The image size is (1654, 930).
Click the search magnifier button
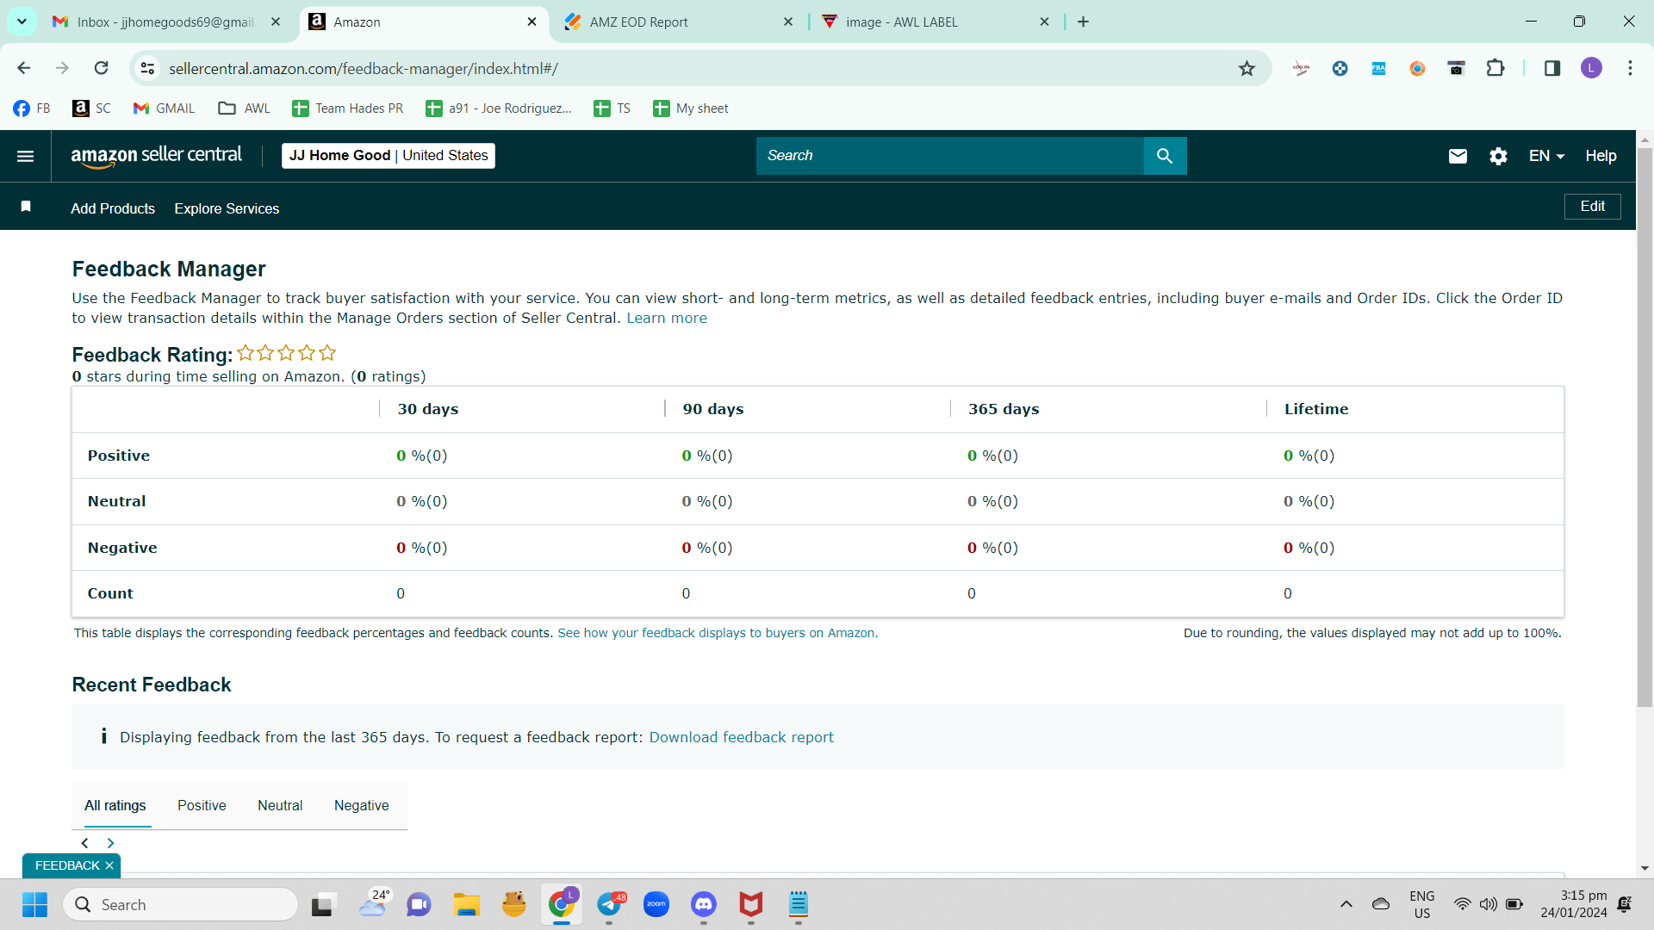tap(1165, 156)
